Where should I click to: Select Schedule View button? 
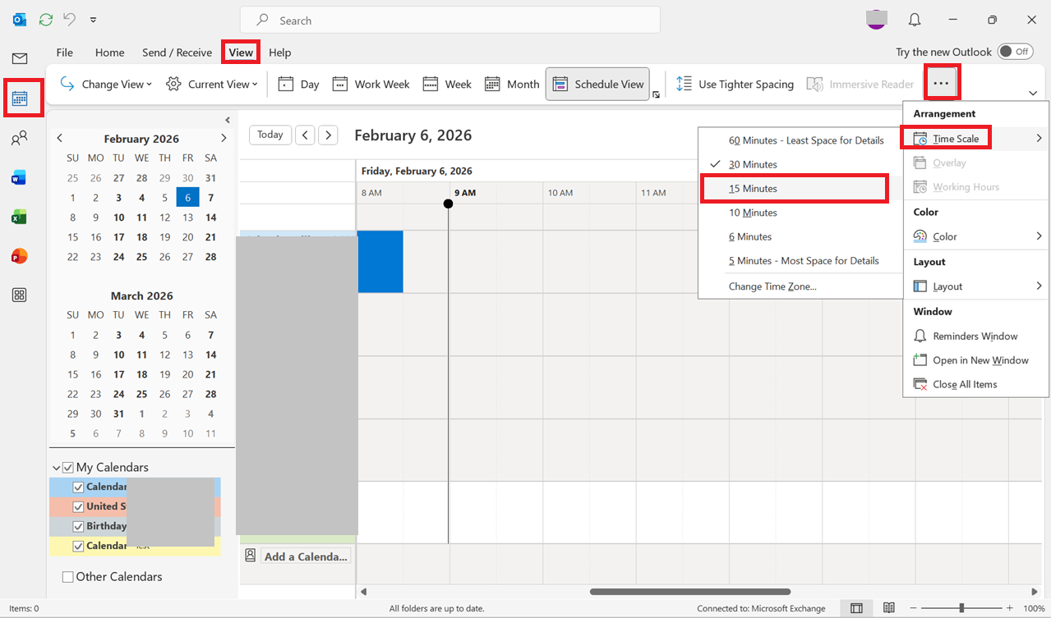(597, 84)
